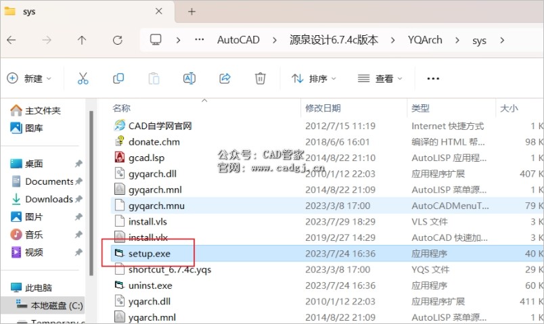Select the install.vls file name
Screen dimensions: 544x324
pos(148,222)
